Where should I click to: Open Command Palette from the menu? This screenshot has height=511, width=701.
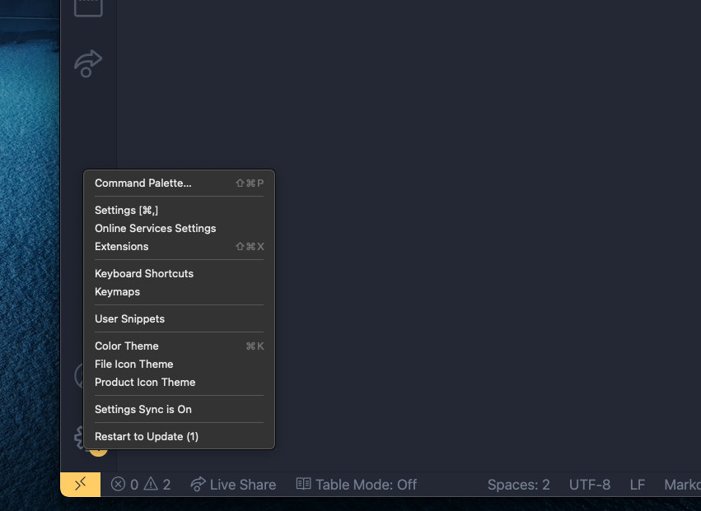179,183
